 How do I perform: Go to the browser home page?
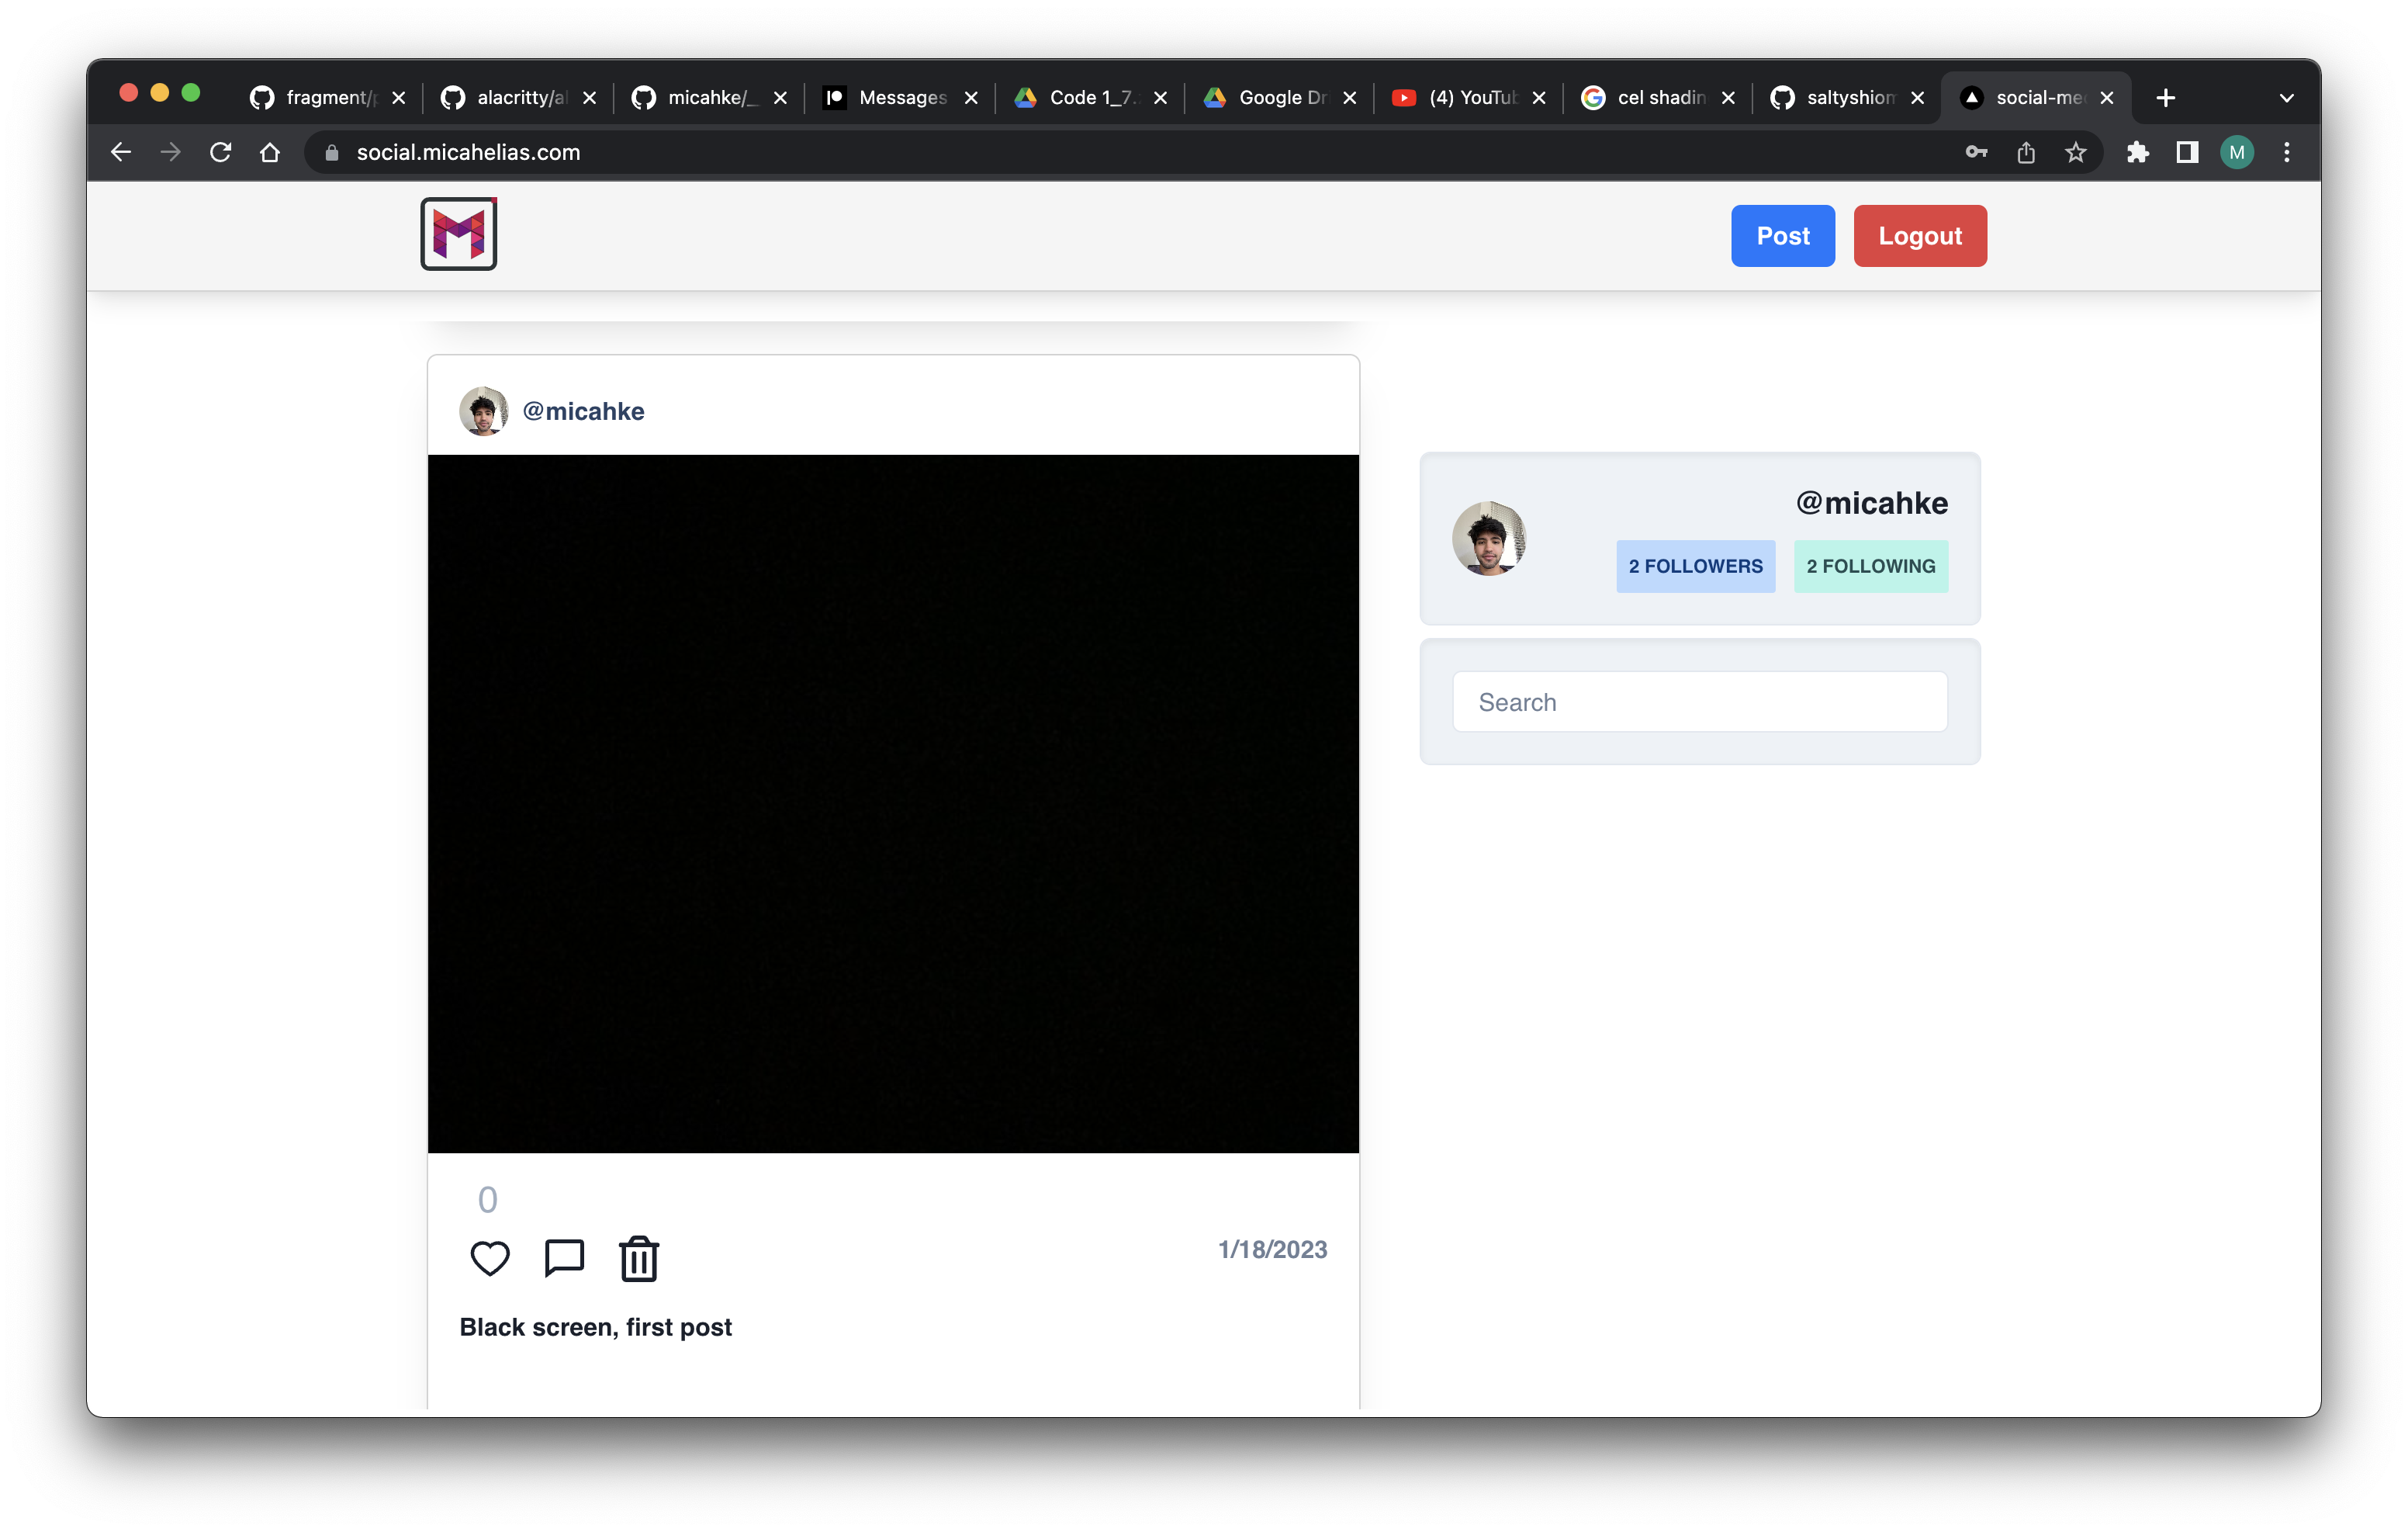(270, 152)
